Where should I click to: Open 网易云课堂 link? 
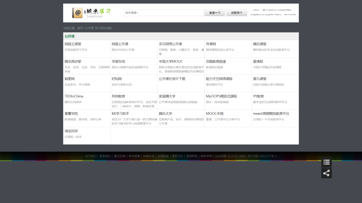pos(73,44)
